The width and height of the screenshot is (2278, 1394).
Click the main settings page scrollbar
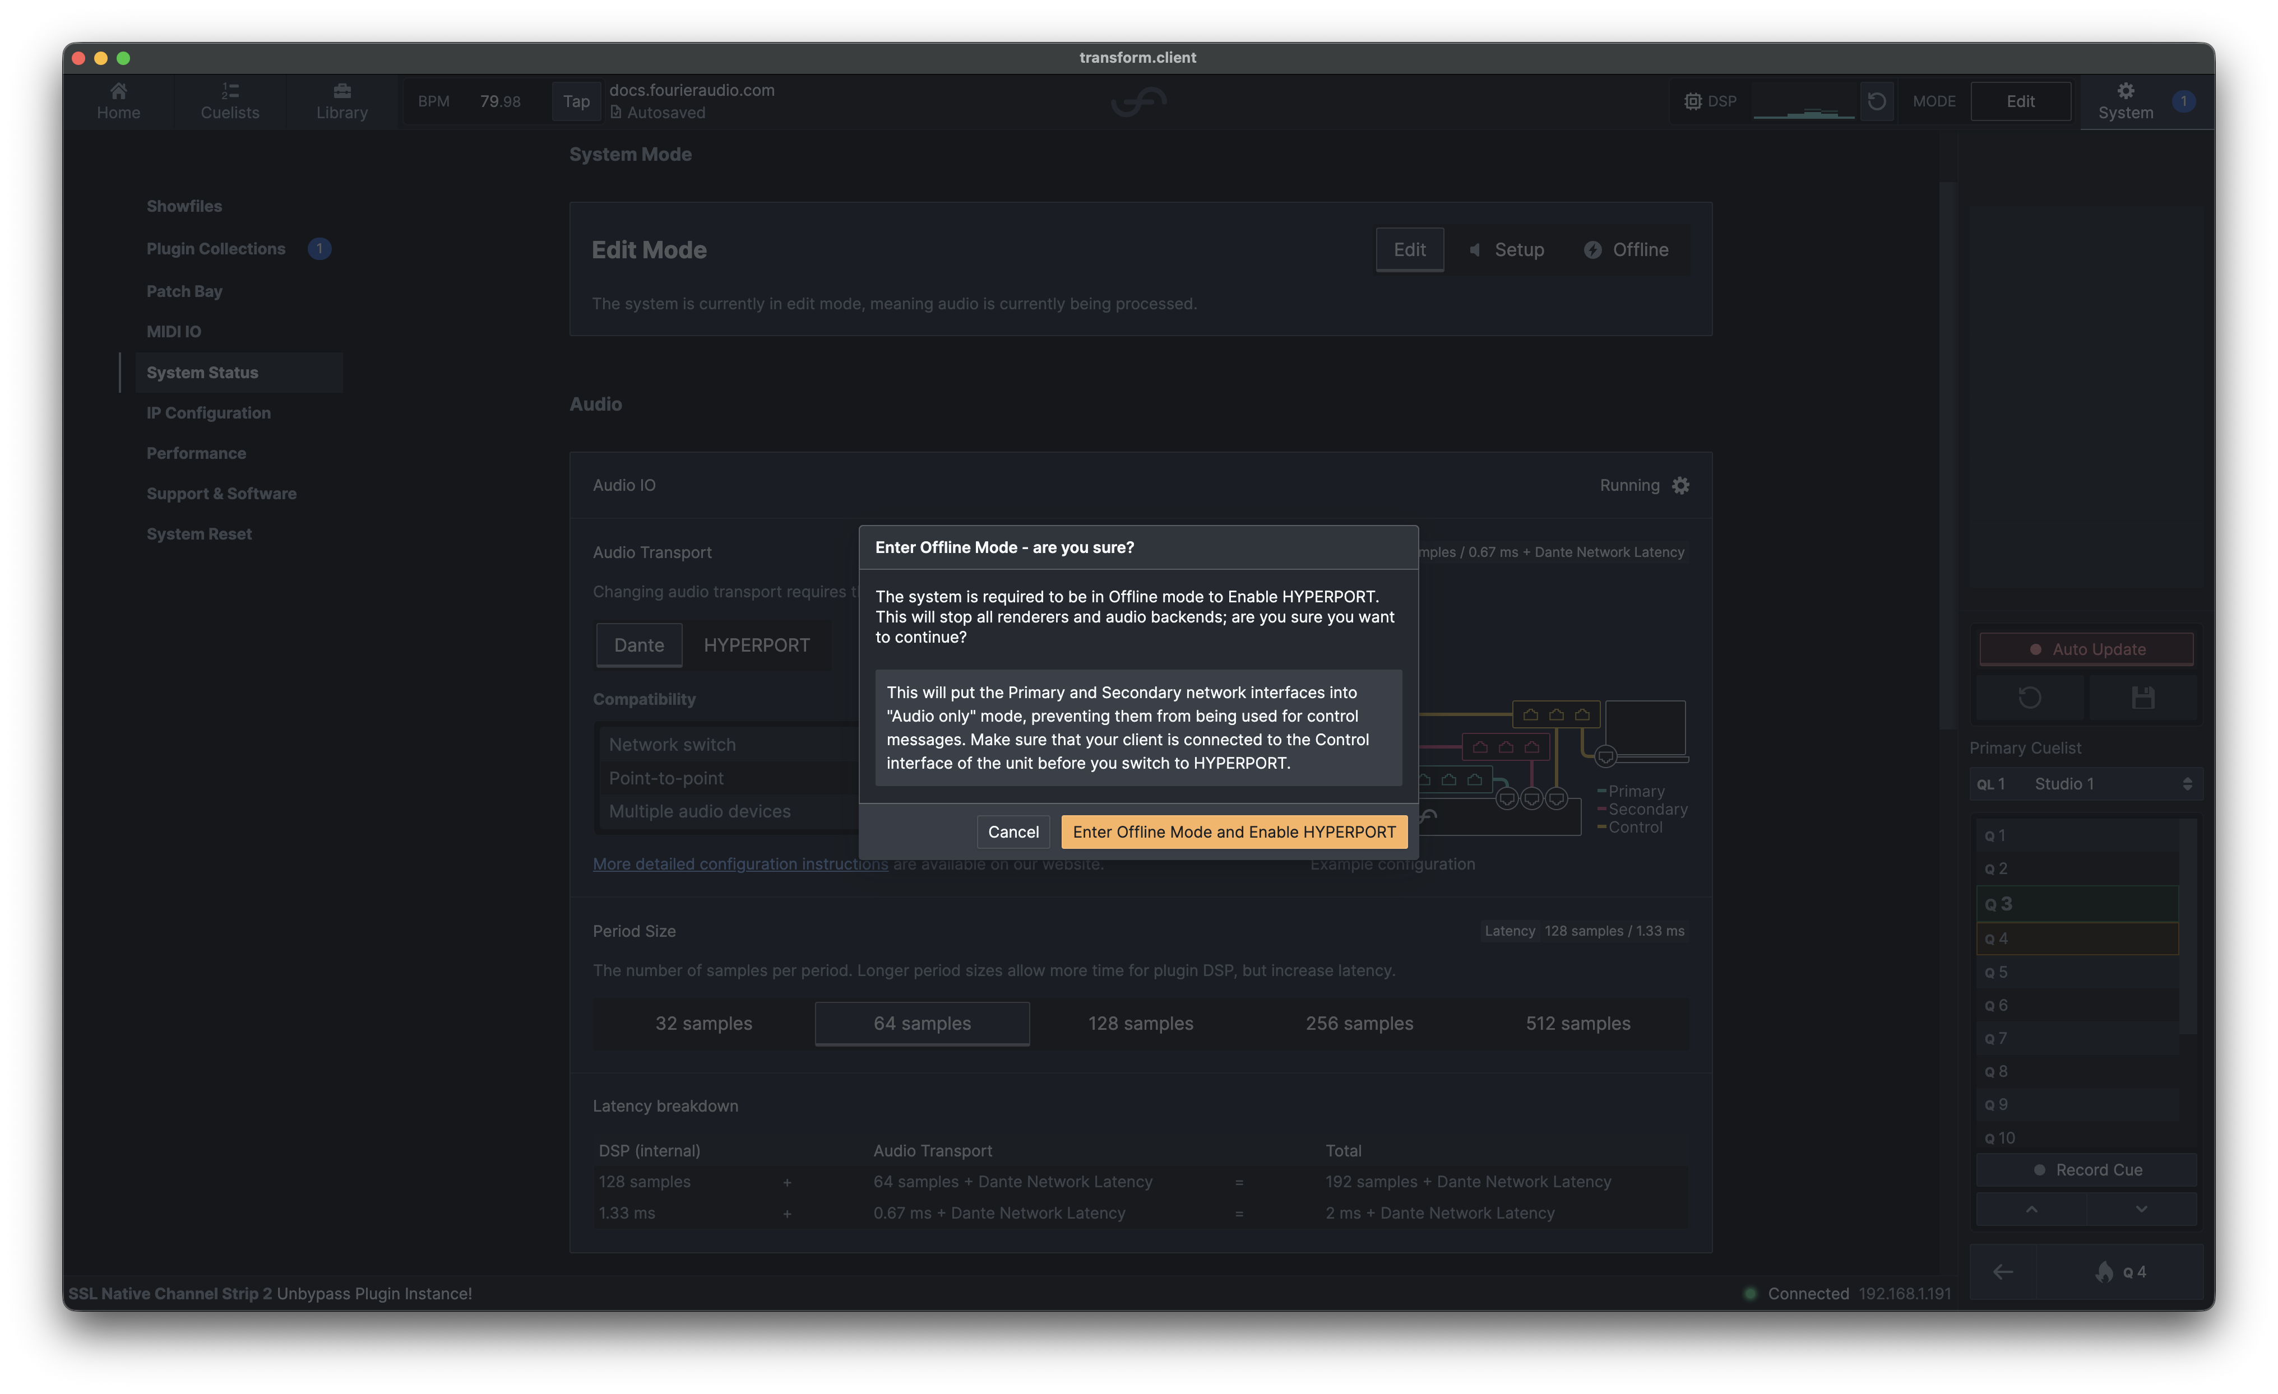[x=1947, y=455]
